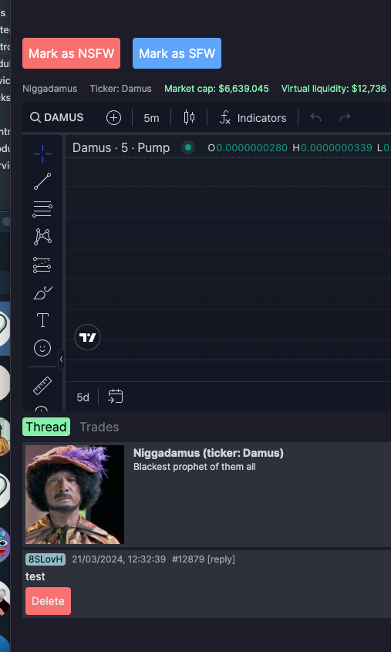The width and height of the screenshot is (391, 652).
Task: Open the candlestick chart style dropdown
Action: coord(189,118)
